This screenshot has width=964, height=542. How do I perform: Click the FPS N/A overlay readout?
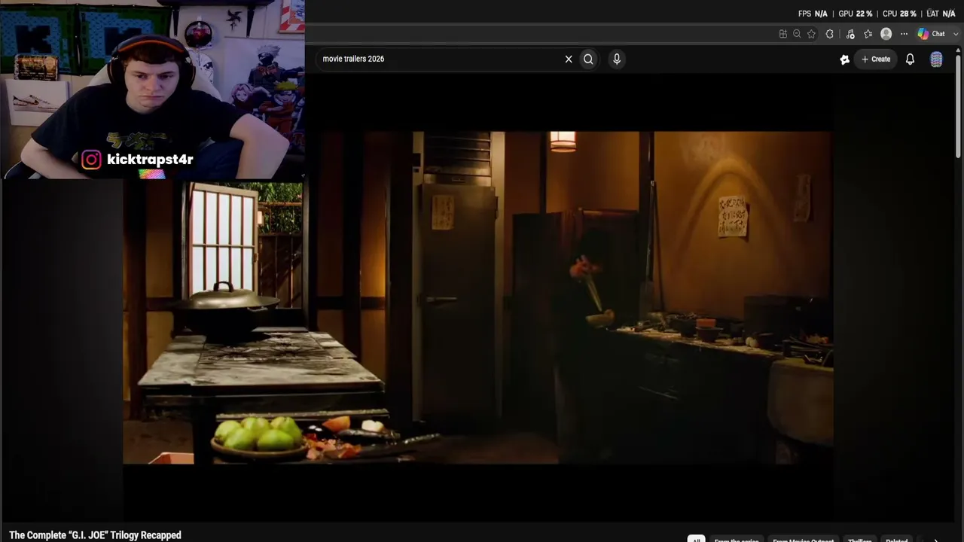pyautogui.click(x=813, y=14)
